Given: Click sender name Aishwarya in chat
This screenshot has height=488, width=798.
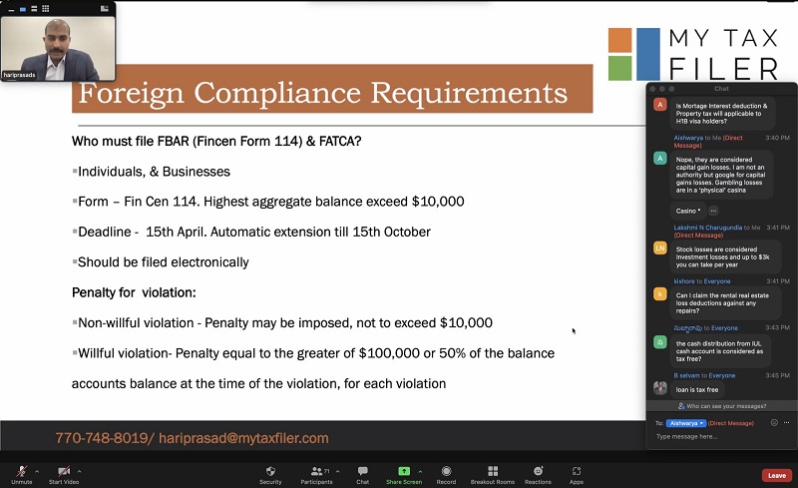Looking at the screenshot, I should coord(688,138).
